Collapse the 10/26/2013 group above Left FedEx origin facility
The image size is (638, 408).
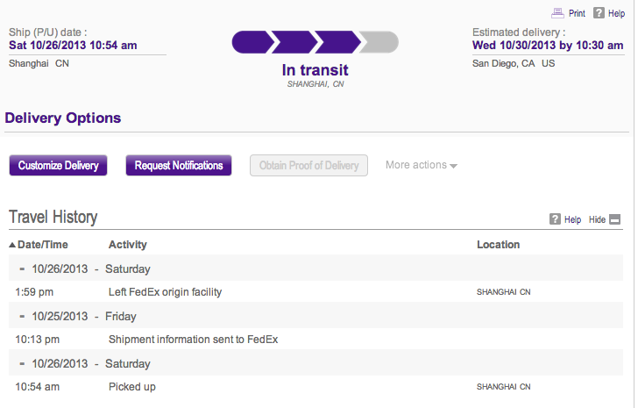[22, 268]
